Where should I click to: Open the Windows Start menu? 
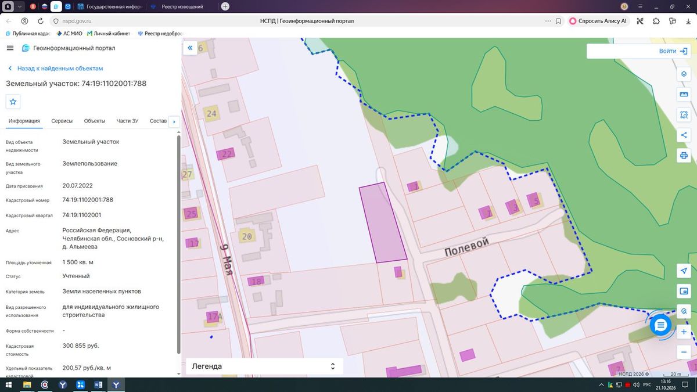[9, 385]
